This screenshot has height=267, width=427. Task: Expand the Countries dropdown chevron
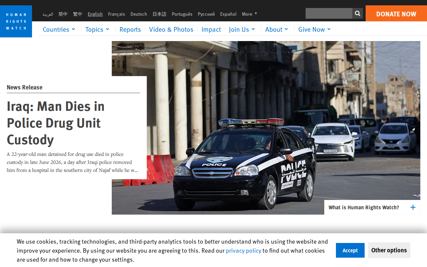point(73,29)
